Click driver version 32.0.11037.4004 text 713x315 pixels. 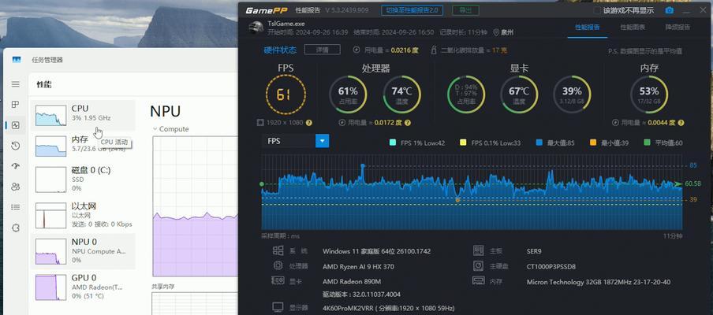(361, 294)
